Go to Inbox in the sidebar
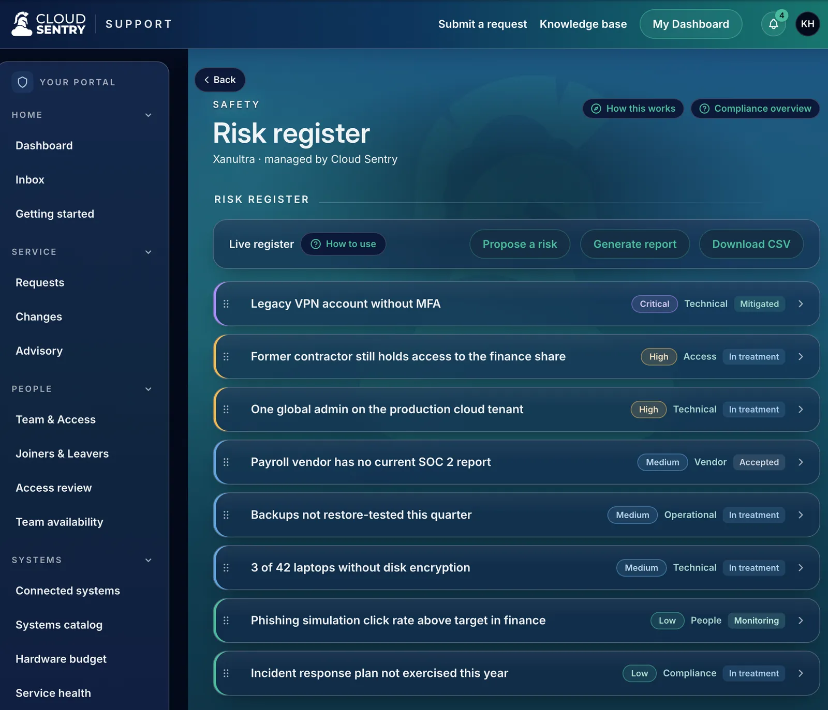Screen dimensions: 828x710 coord(30,180)
